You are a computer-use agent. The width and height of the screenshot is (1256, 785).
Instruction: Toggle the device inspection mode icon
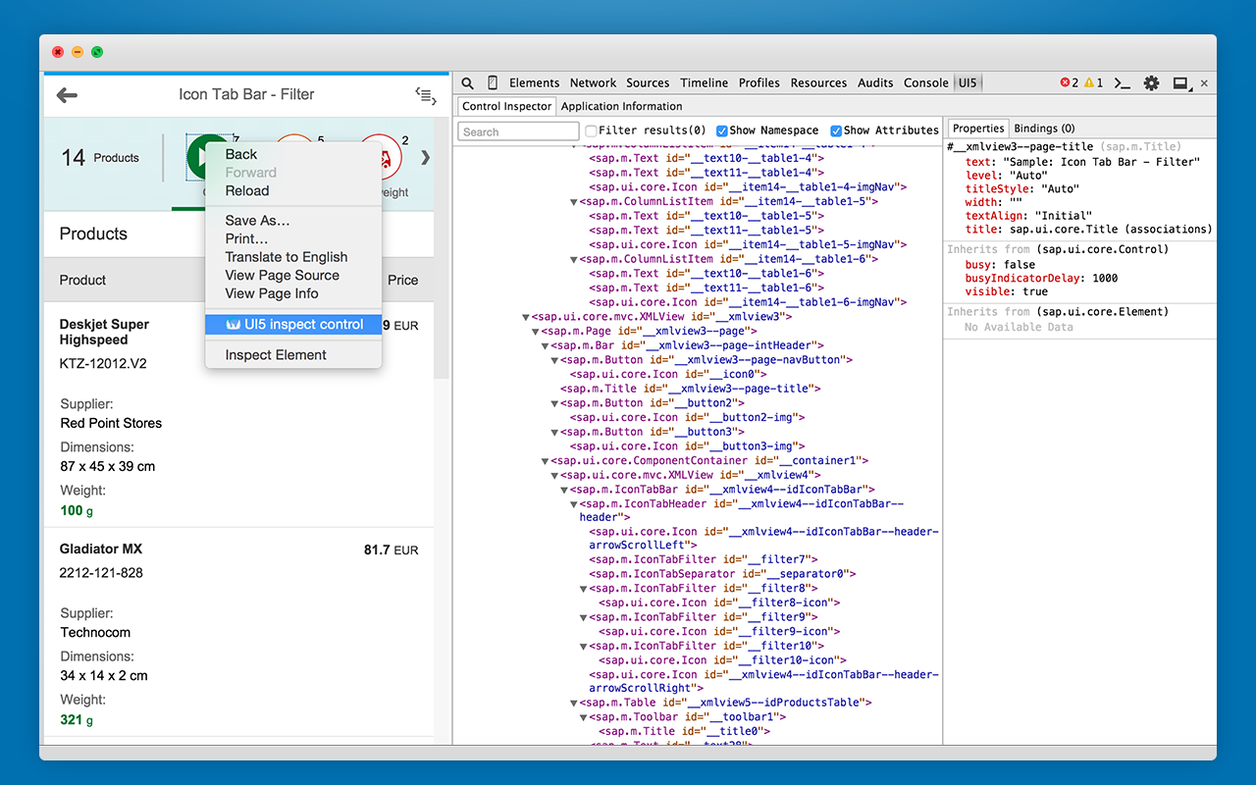coord(493,82)
